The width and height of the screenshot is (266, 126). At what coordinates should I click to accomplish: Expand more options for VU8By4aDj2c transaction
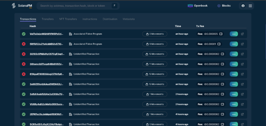234,104
